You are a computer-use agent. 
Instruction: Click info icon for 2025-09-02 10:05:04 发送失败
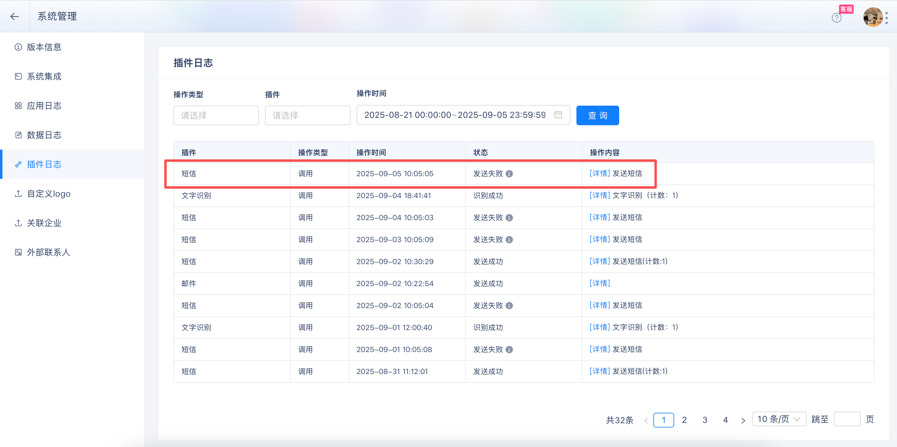(509, 305)
